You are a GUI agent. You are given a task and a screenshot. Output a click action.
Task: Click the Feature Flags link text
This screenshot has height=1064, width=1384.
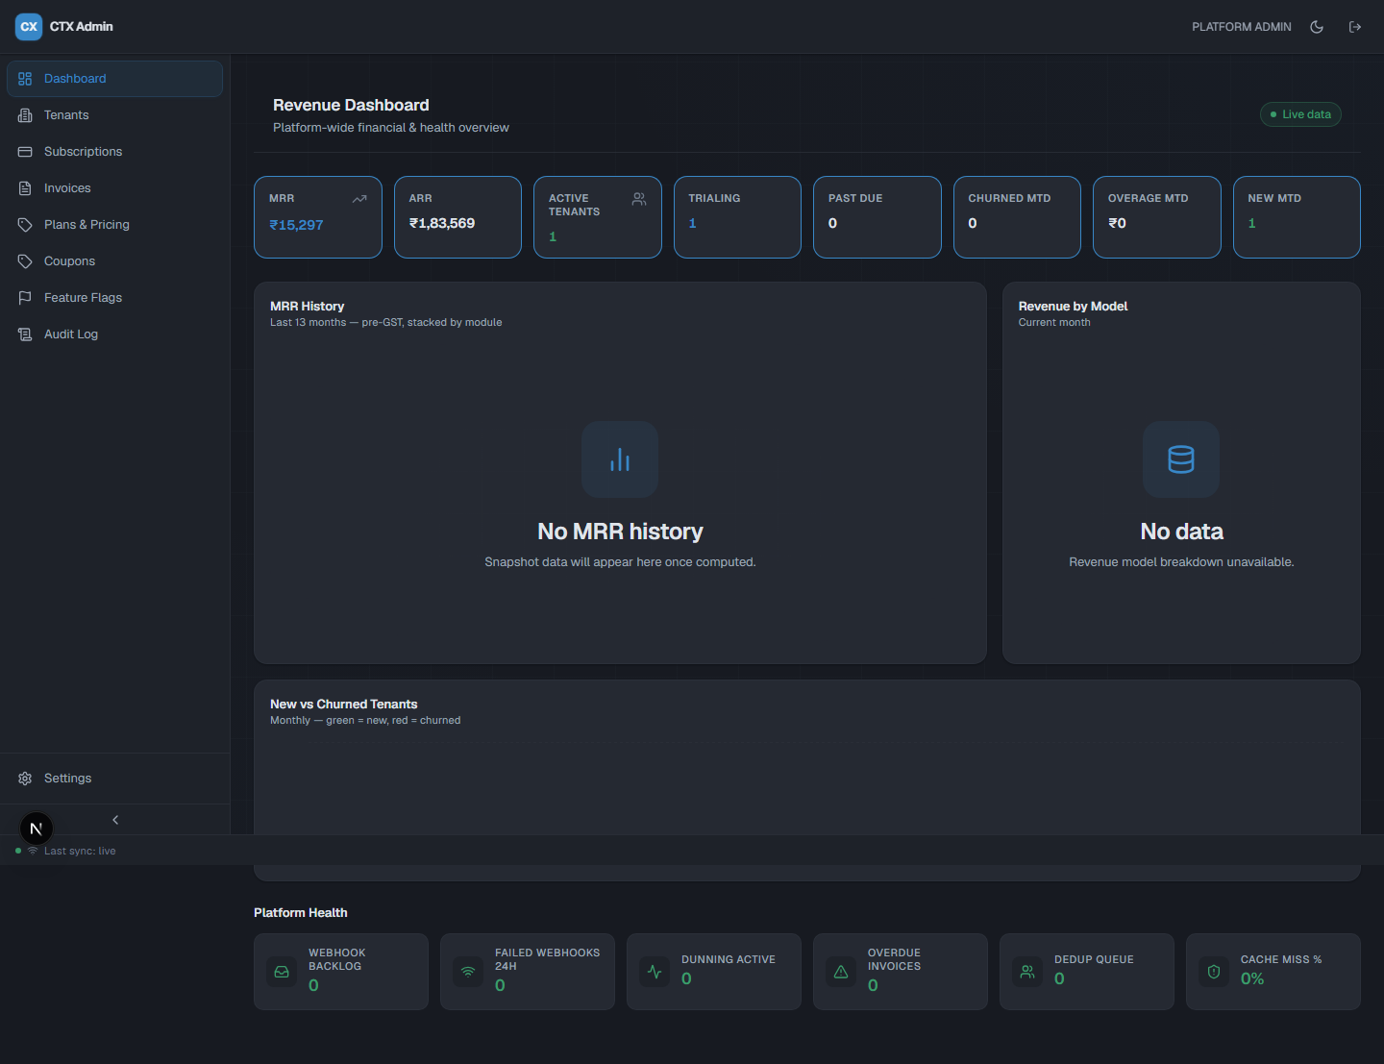point(83,298)
